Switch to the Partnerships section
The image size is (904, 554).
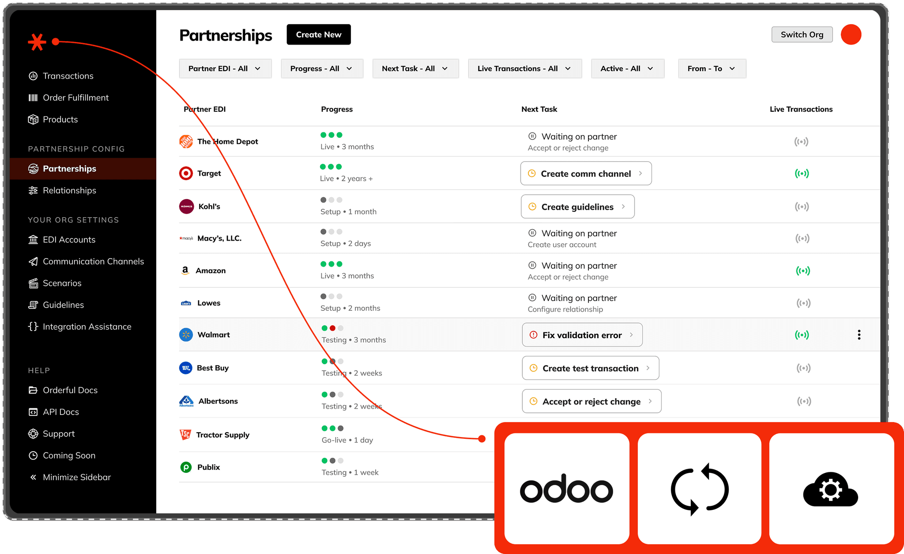point(69,169)
